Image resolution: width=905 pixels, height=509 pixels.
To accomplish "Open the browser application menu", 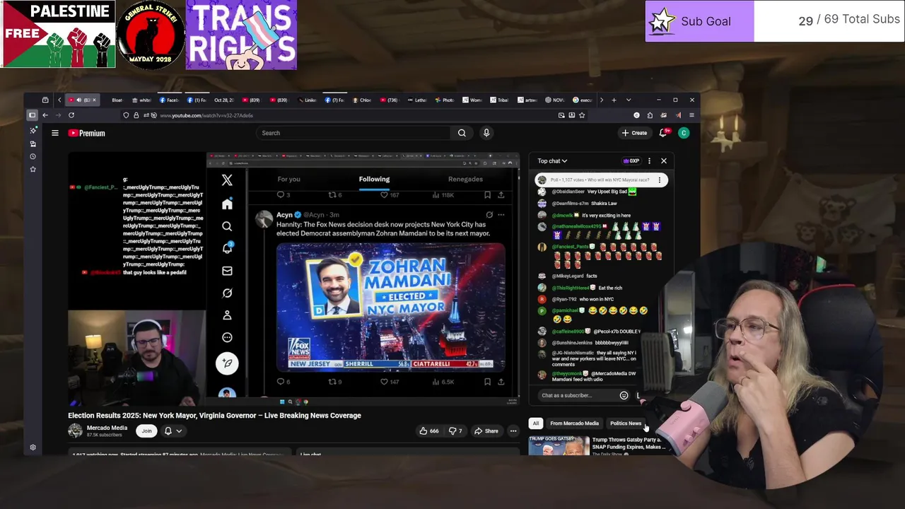I will pos(691,115).
